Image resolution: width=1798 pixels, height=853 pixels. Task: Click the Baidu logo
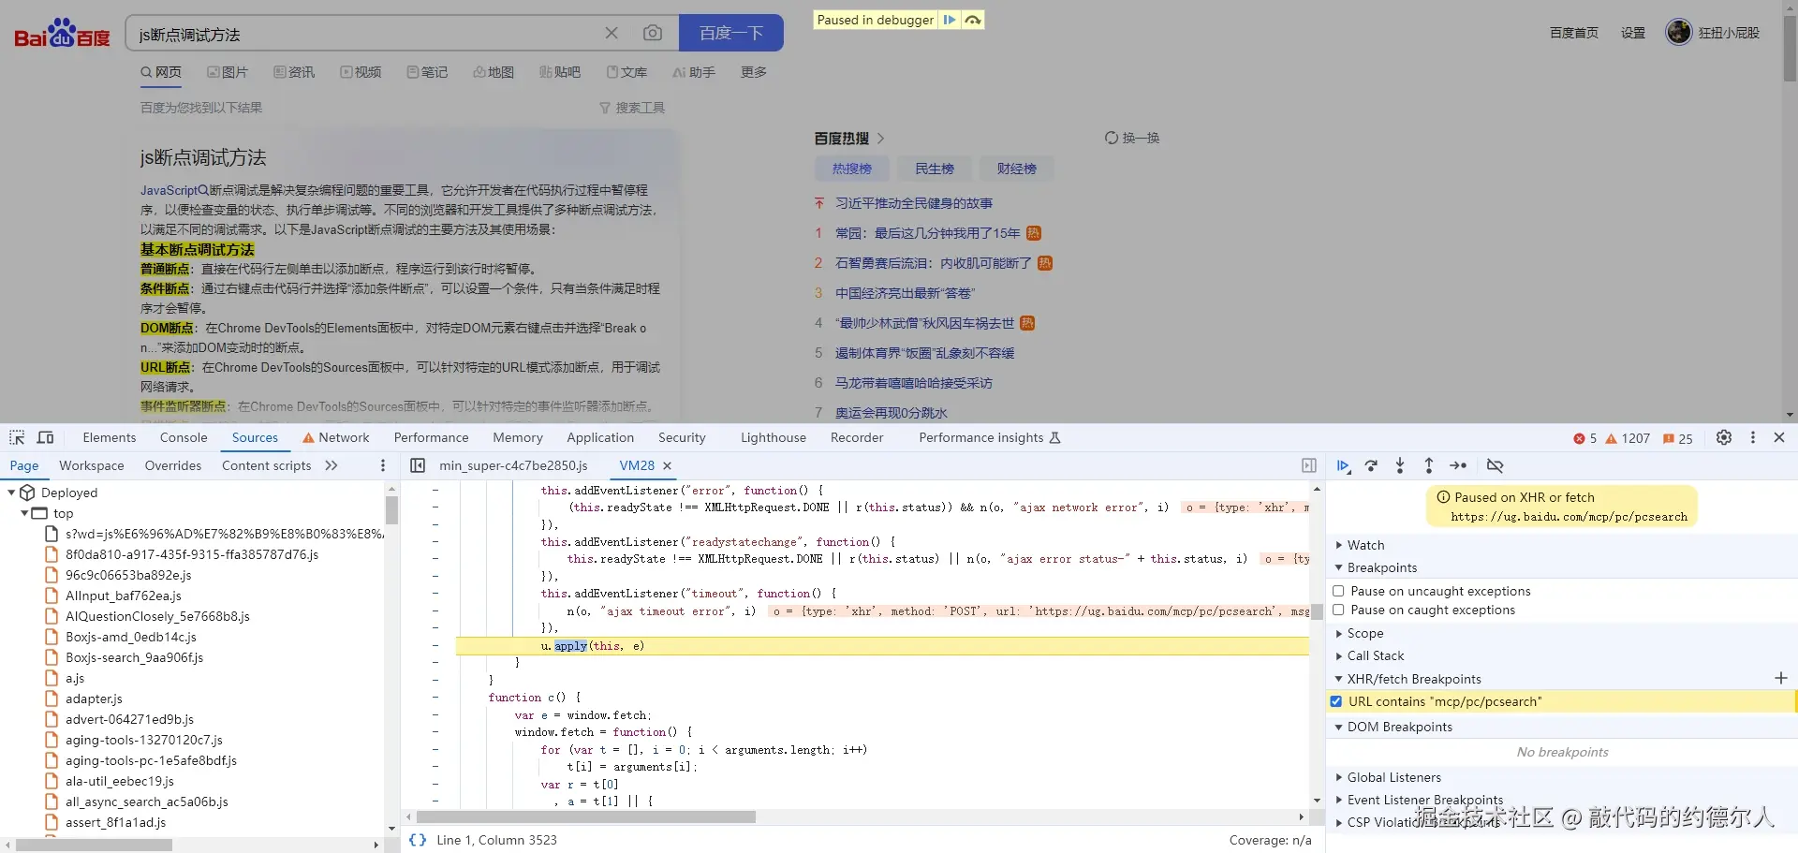click(62, 33)
